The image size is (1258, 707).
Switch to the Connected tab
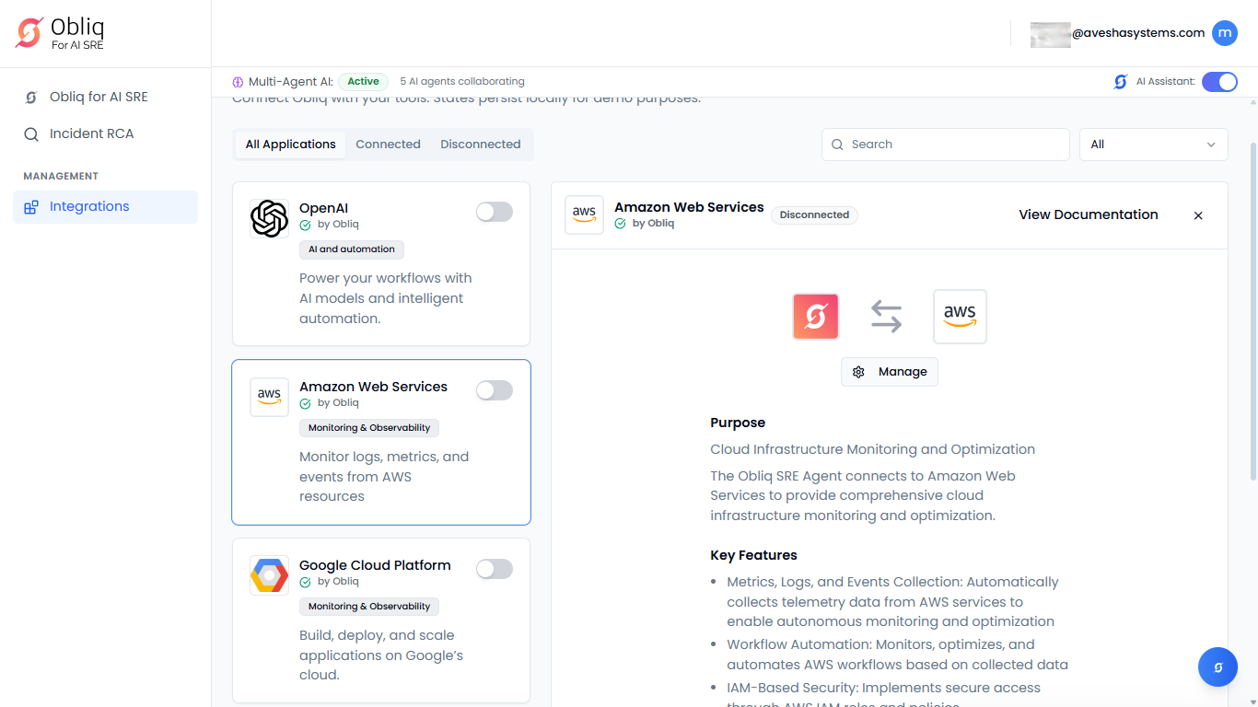click(388, 145)
